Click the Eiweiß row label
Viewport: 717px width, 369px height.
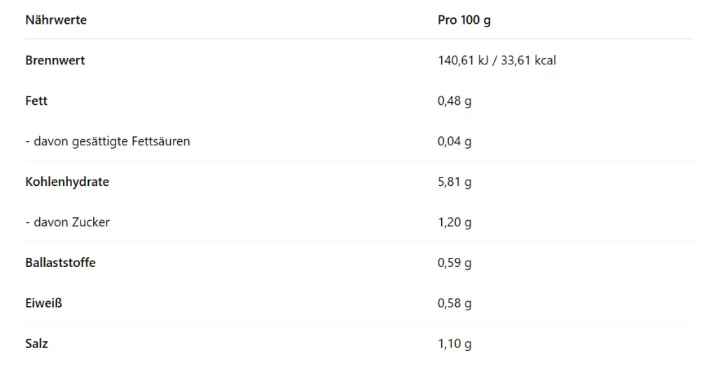(43, 304)
